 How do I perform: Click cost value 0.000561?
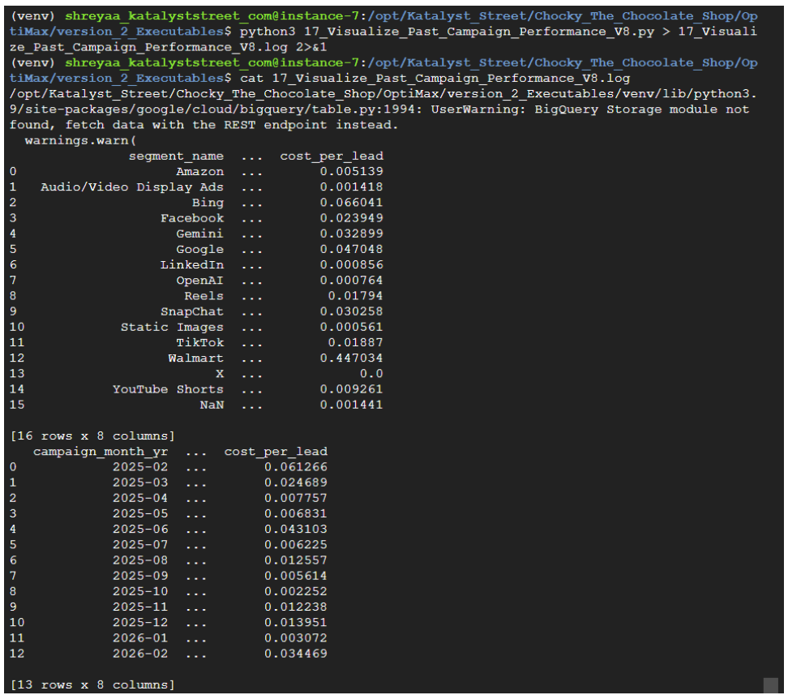(351, 328)
